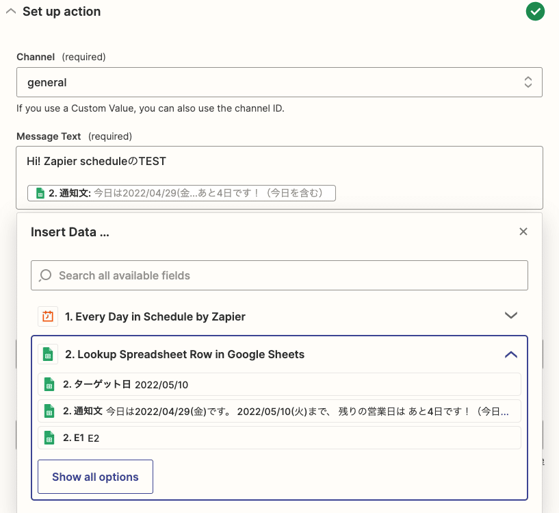The width and height of the screenshot is (559, 513).
Task: Click Show all options button
Action: pos(95,477)
